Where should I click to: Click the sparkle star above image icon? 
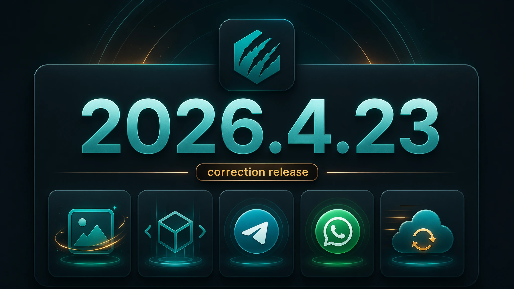115,207
